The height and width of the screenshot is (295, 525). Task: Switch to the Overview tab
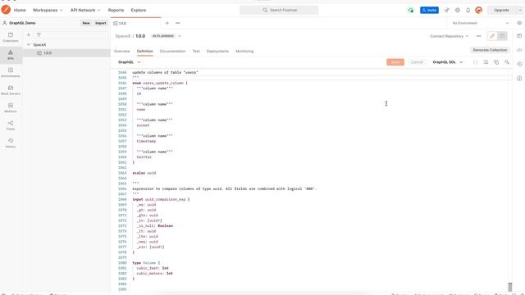coord(122,51)
